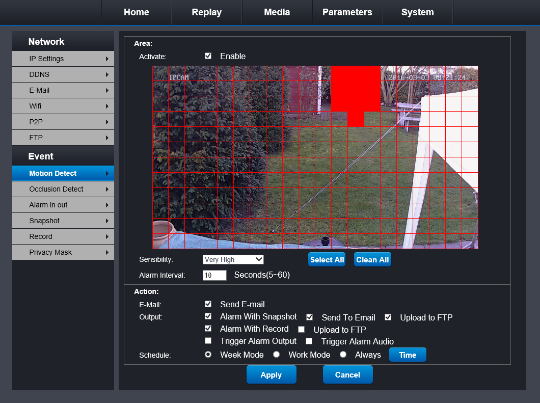Image resolution: width=540 pixels, height=403 pixels.
Task: Click the arrow beside FTP item
Action: (x=107, y=138)
